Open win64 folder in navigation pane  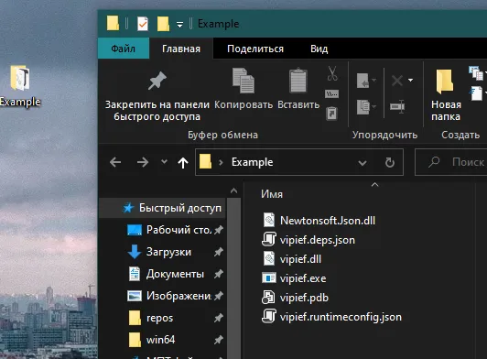pyautogui.click(x=176, y=340)
